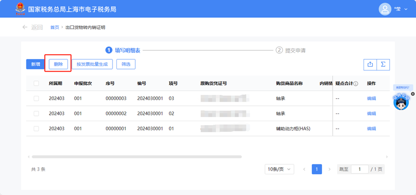
Task: Go to previous page arrow
Action: click(x=304, y=169)
